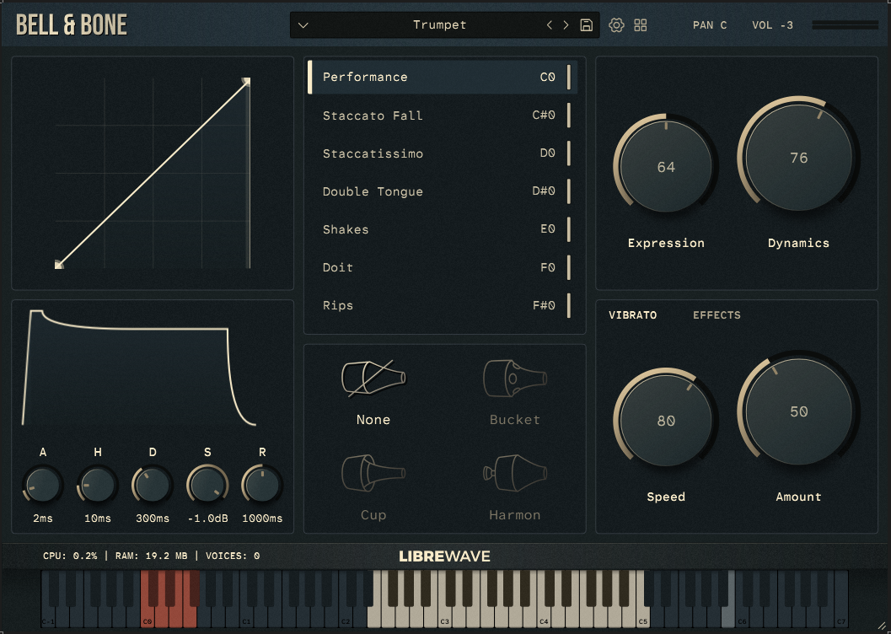Screen dimensions: 891x634
Task: Go to the previous preset arrow
Action: coord(549,25)
